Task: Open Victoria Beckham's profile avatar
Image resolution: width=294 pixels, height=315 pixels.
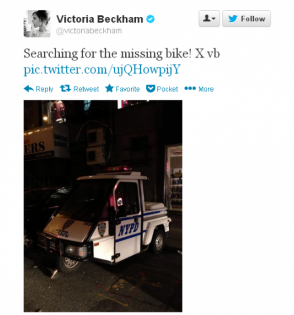Action: pos(37,24)
